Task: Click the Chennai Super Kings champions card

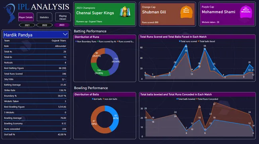Action: pyautogui.click(x=105, y=14)
